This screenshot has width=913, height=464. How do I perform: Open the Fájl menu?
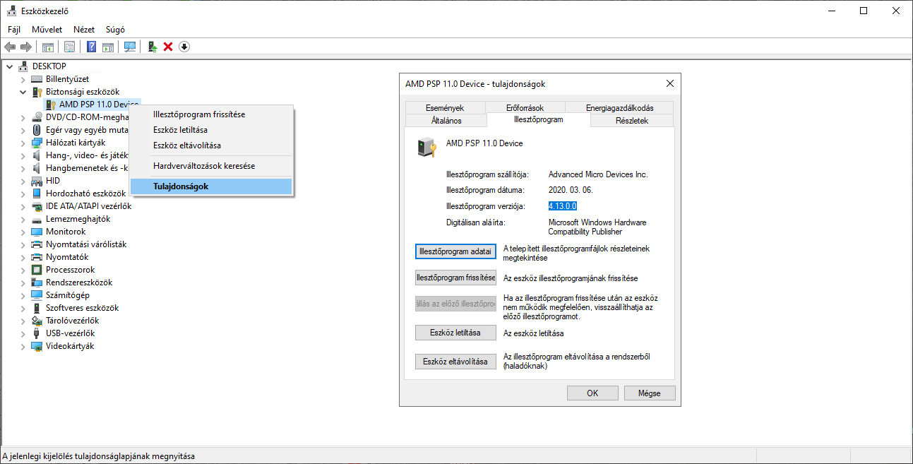click(x=14, y=30)
